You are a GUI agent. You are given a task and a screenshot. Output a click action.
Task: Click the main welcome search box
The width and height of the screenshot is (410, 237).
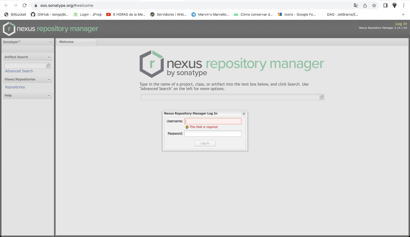click(x=230, y=97)
